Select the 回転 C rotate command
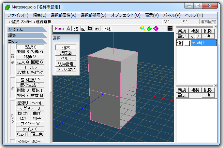223x148 pixels. pos(37,62)
